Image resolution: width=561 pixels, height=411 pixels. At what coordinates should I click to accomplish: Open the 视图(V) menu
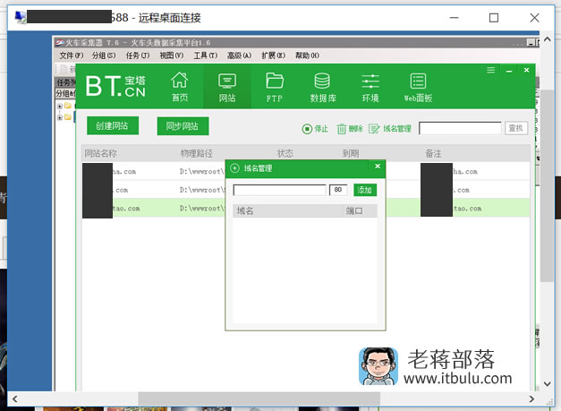[172, 56]
